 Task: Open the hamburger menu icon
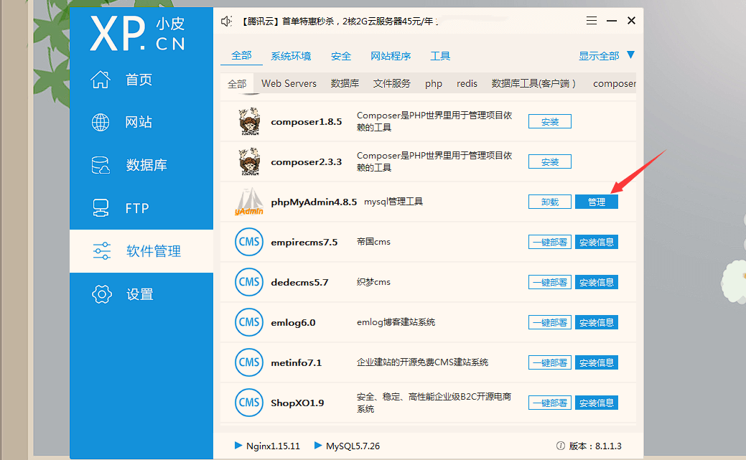click(x=592, y=21)
